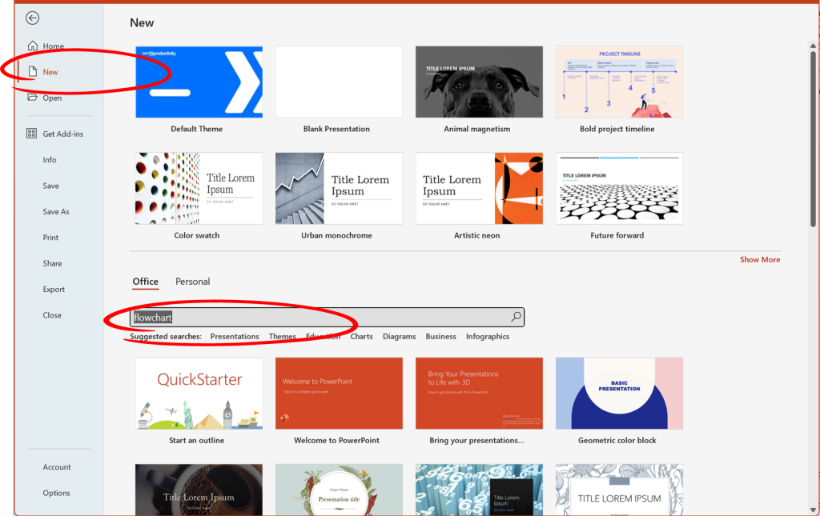Pick the Artistic neon template
The height and width of the screenshot is (516, 820).
point(479,189)
